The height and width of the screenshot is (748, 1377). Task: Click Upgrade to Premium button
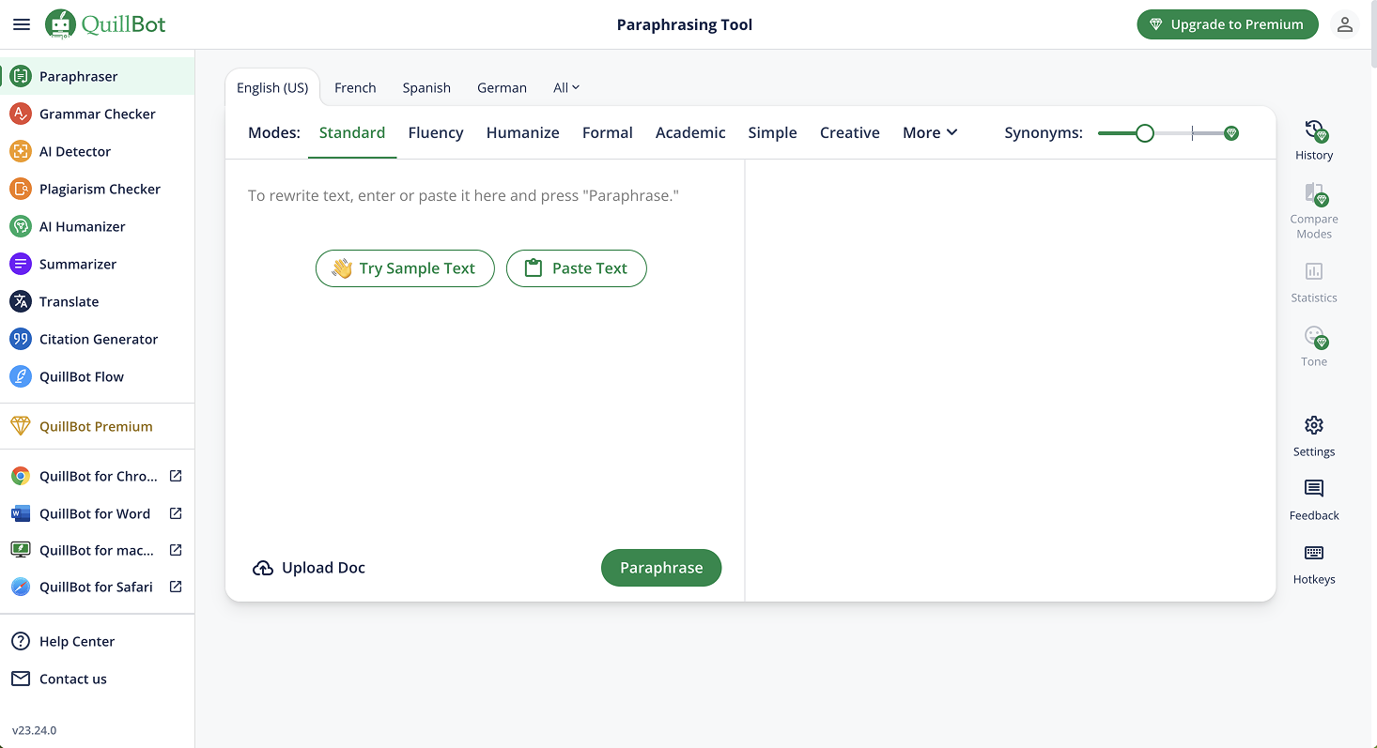1228,24
